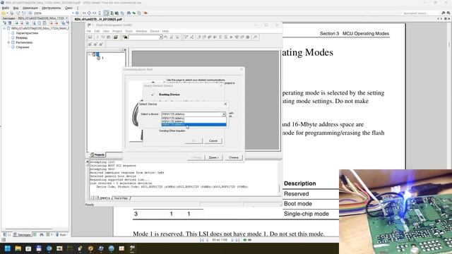This screenshot has height=254, width=452.
Task: Click the circuit board webcam video overlay
Action: point(395,212)
